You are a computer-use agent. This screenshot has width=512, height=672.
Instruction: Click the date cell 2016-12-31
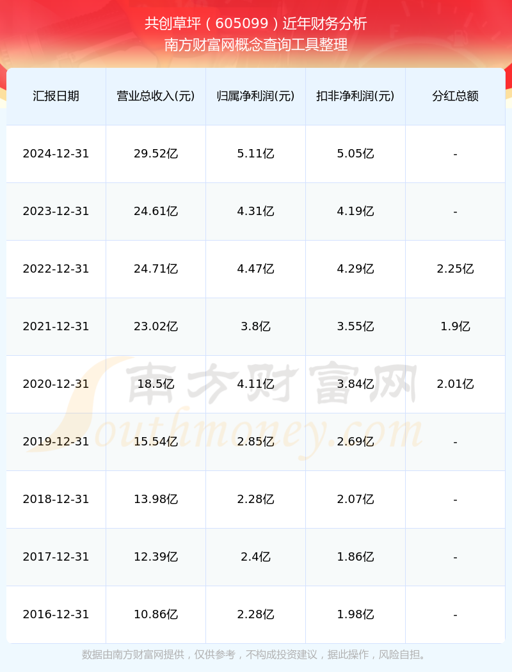(56, 614)
